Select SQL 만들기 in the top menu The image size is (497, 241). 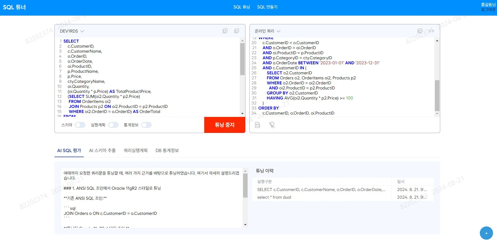(267, 7)
